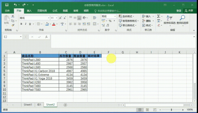Switch to the Review tab
Viewport: 198px width, 113px height.
[75, 11]
